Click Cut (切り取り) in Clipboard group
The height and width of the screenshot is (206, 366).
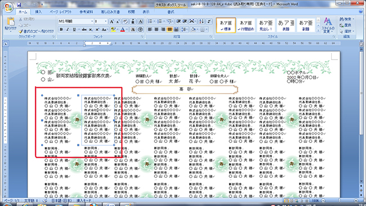coord(27,19)
